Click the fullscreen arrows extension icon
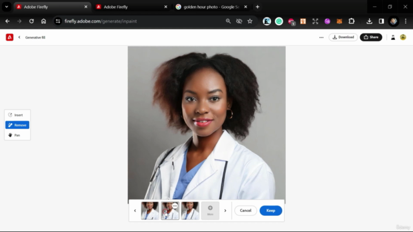Image resolution: width=413 pixels, height=232 pixels. (316, 21)
